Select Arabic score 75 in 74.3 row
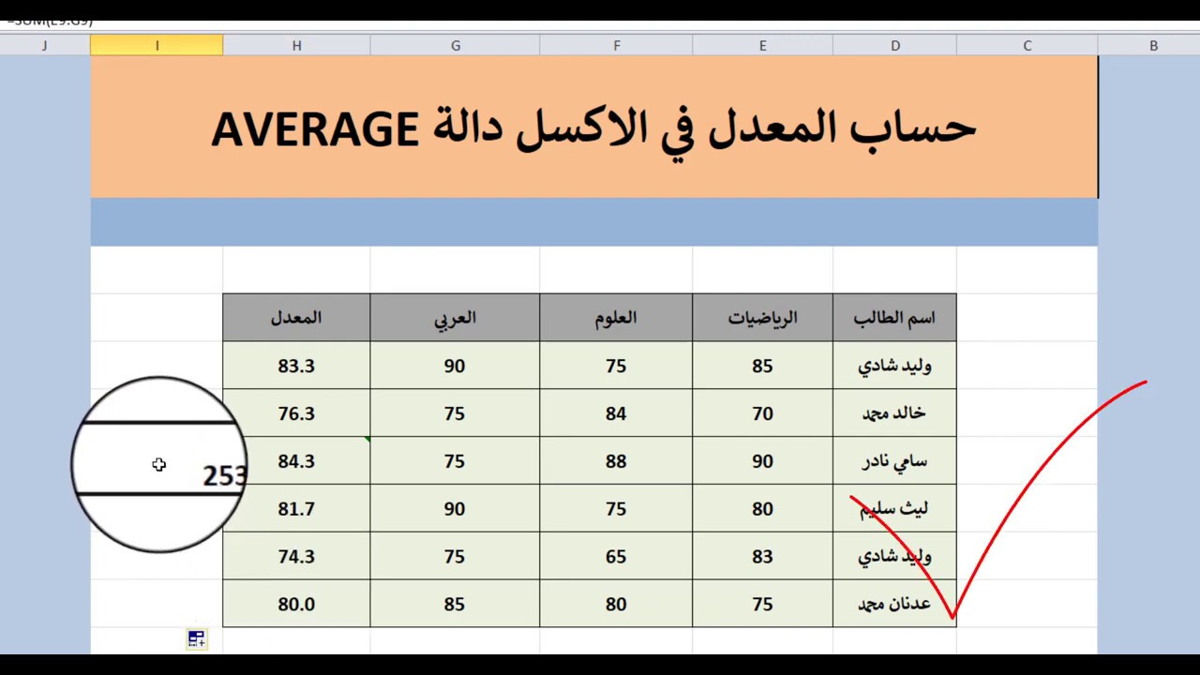 pyautogui.click(x=455, y=556)
